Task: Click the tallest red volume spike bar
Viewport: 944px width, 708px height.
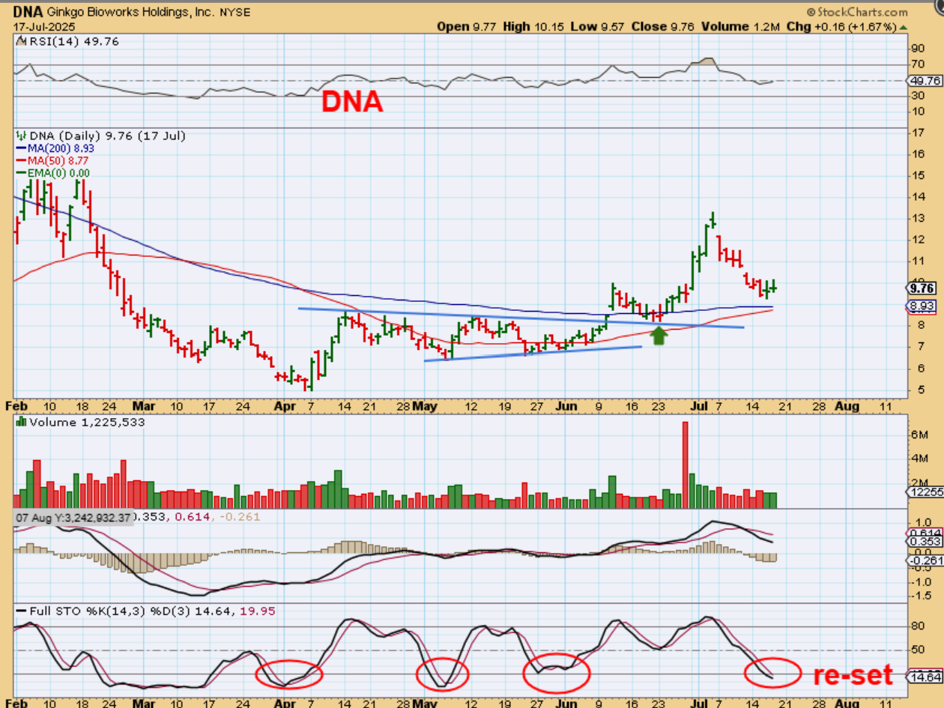Action: click(x=685, y=465)
